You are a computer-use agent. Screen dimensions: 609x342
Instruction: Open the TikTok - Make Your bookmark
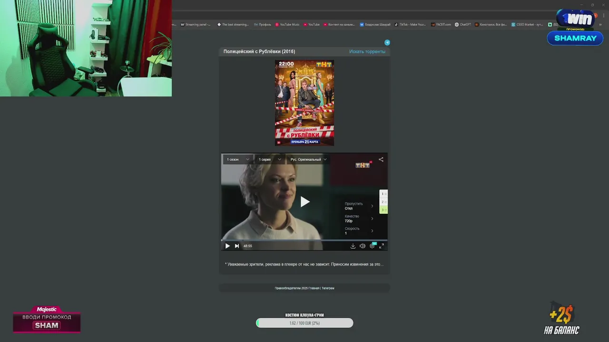[410, 24]
